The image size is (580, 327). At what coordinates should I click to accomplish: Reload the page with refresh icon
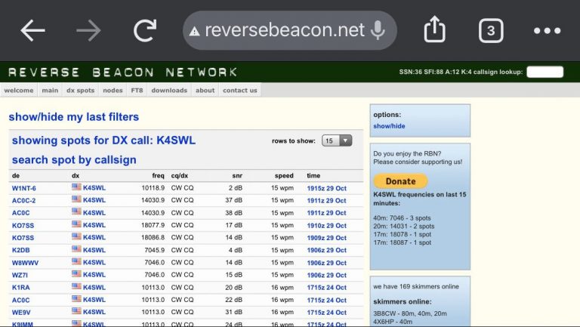pyautogui.click(x=145, y=30)
